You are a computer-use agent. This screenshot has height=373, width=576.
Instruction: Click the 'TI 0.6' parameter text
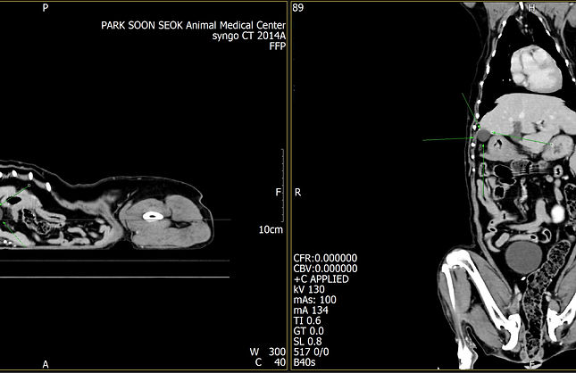[x=306, y=320]
